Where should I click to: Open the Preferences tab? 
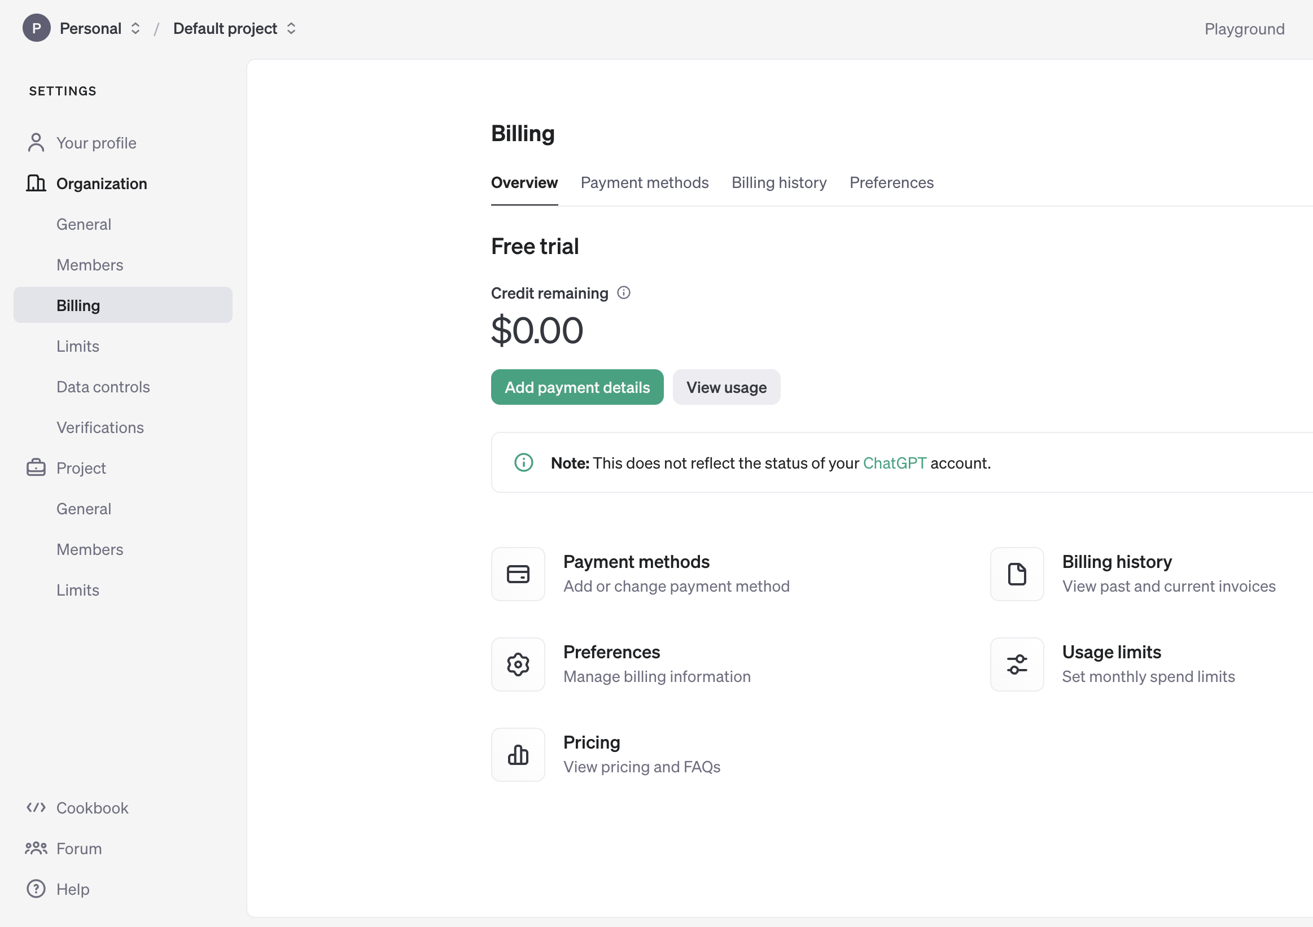[x=891, y=182]
